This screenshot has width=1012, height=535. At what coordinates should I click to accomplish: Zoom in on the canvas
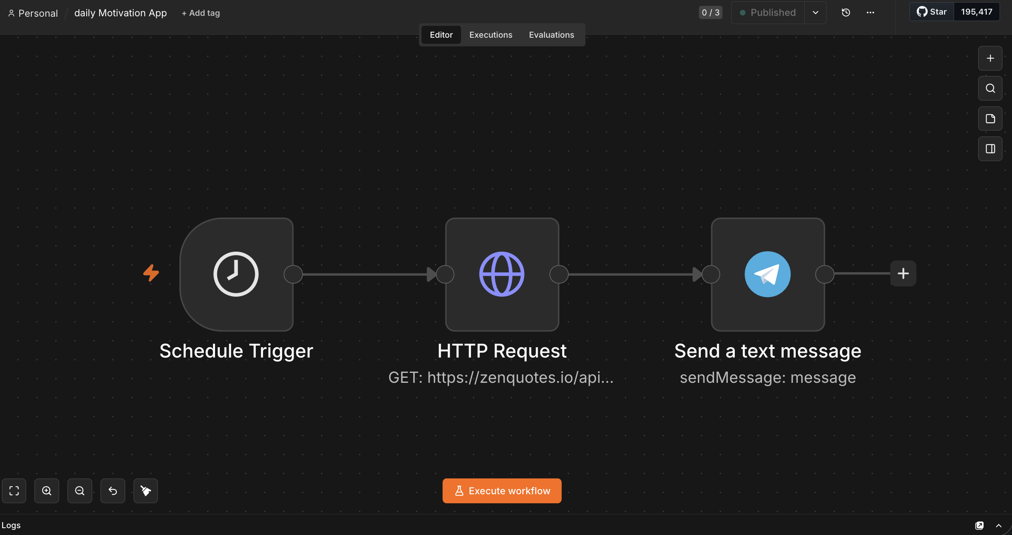coord(47,491)
